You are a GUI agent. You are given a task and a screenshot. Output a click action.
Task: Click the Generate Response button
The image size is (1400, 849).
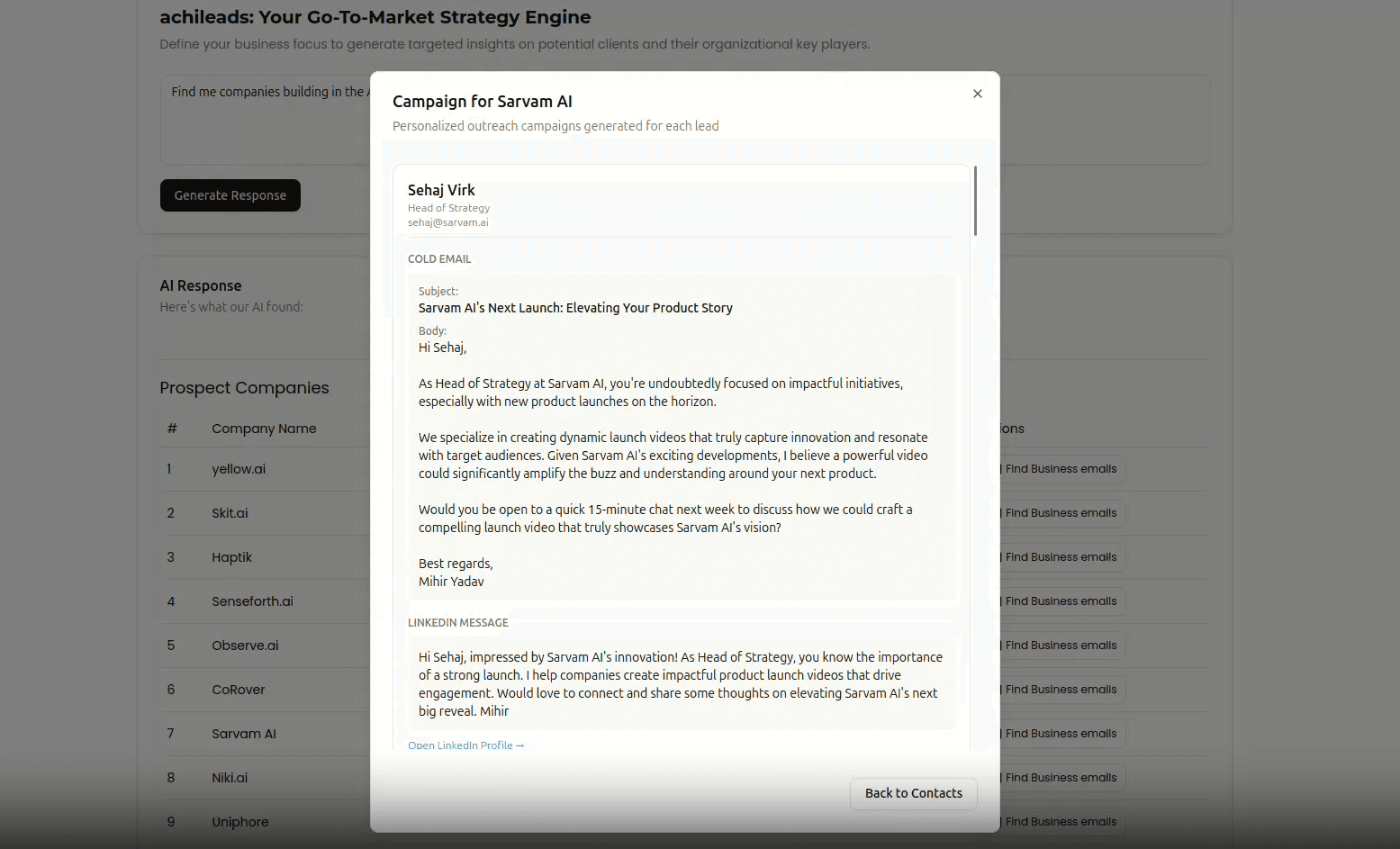tap(230, 195)
